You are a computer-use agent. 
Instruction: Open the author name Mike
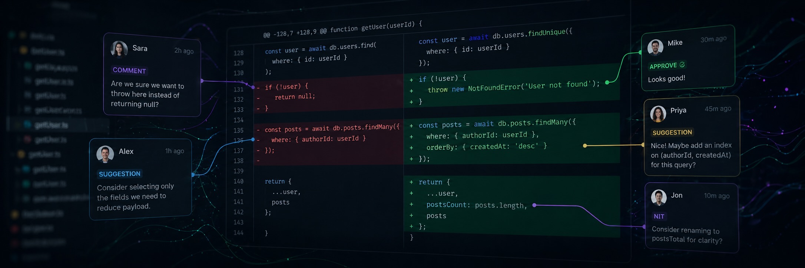(675, 43)
